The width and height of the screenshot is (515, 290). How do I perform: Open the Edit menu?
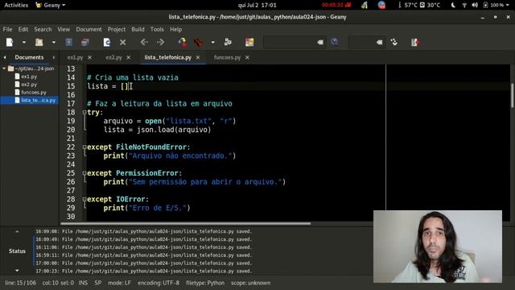click(23, 29)
